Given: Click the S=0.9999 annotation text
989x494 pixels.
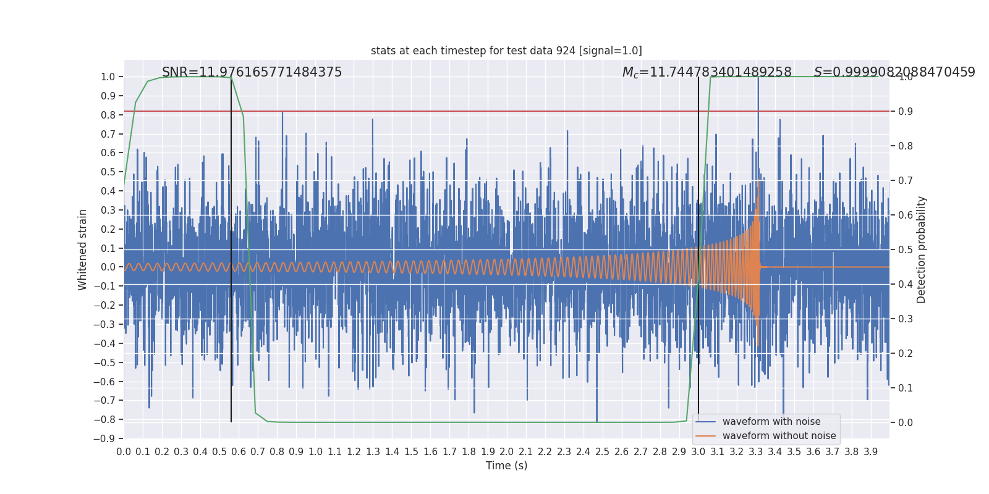Looking at the screenshot, I should coord(894,72).
